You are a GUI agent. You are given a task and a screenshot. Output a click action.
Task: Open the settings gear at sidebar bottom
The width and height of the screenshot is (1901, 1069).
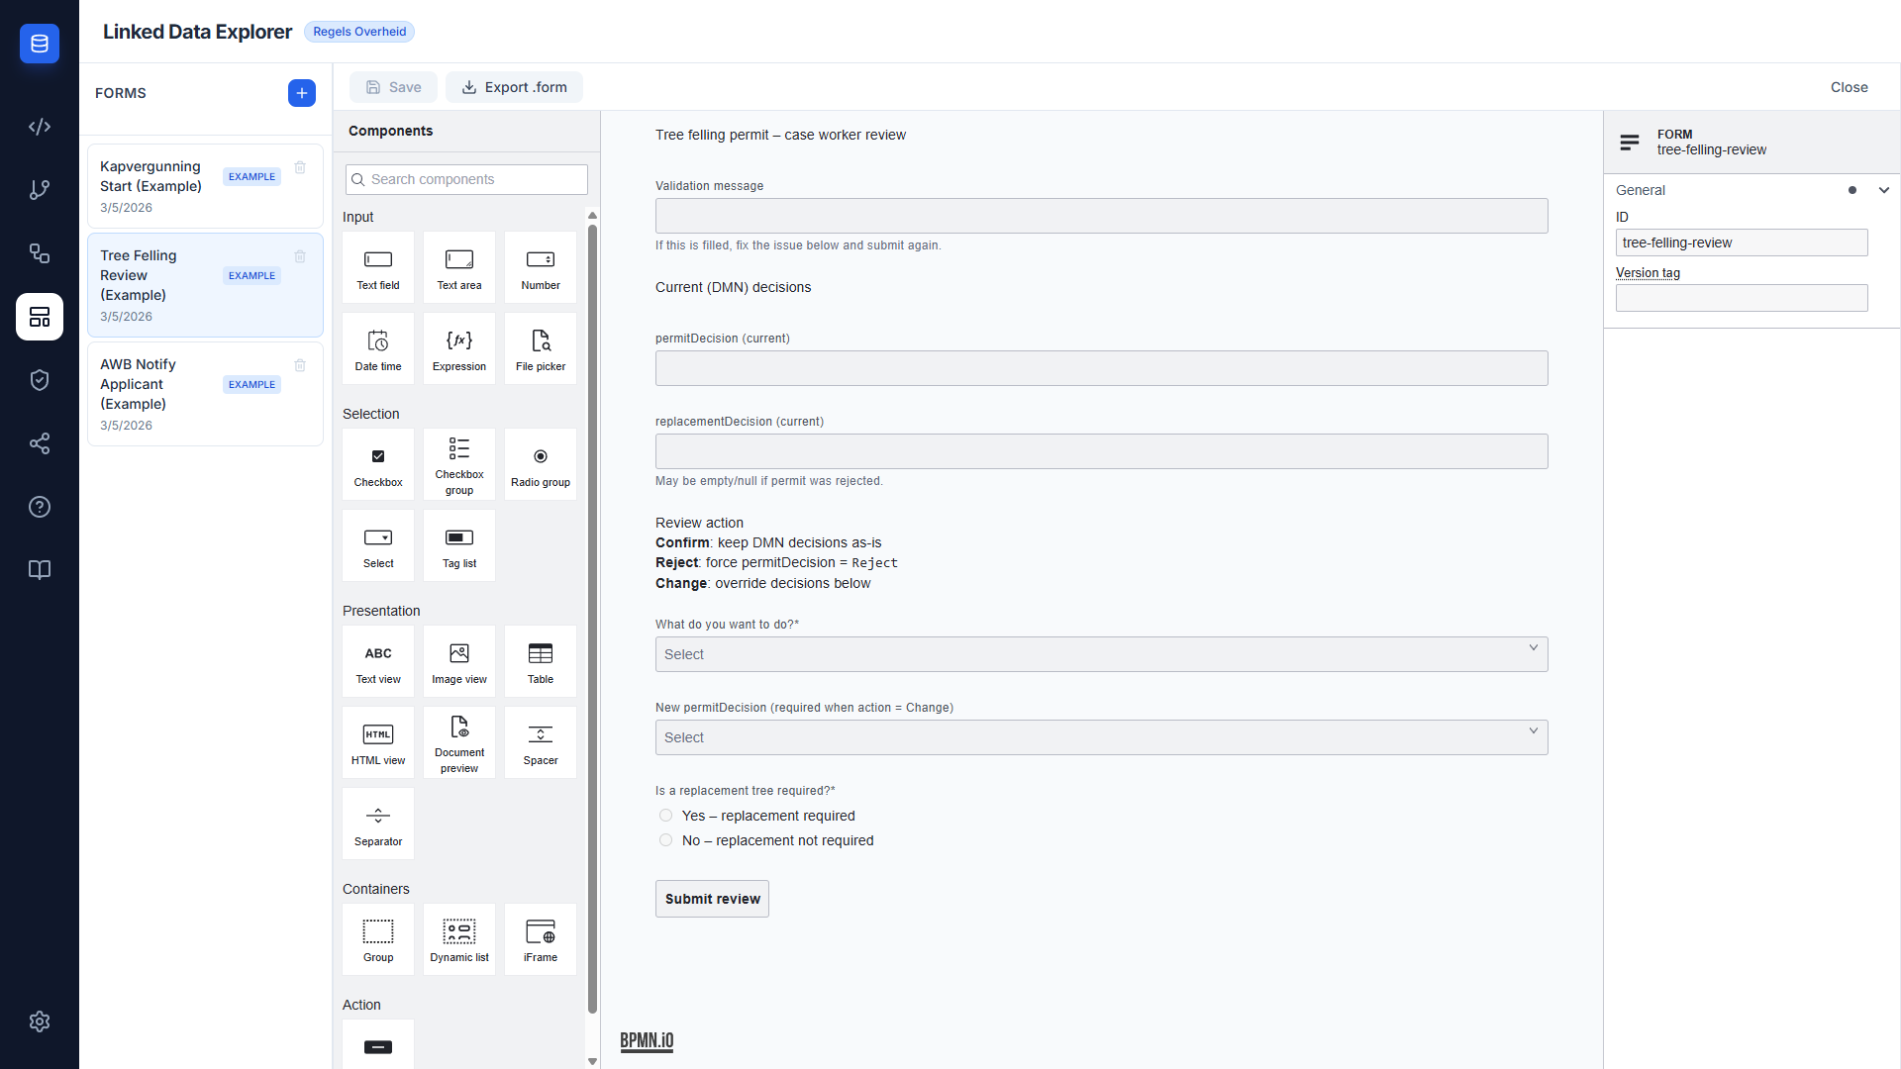pyautogui.click(x=40, y=1021)
